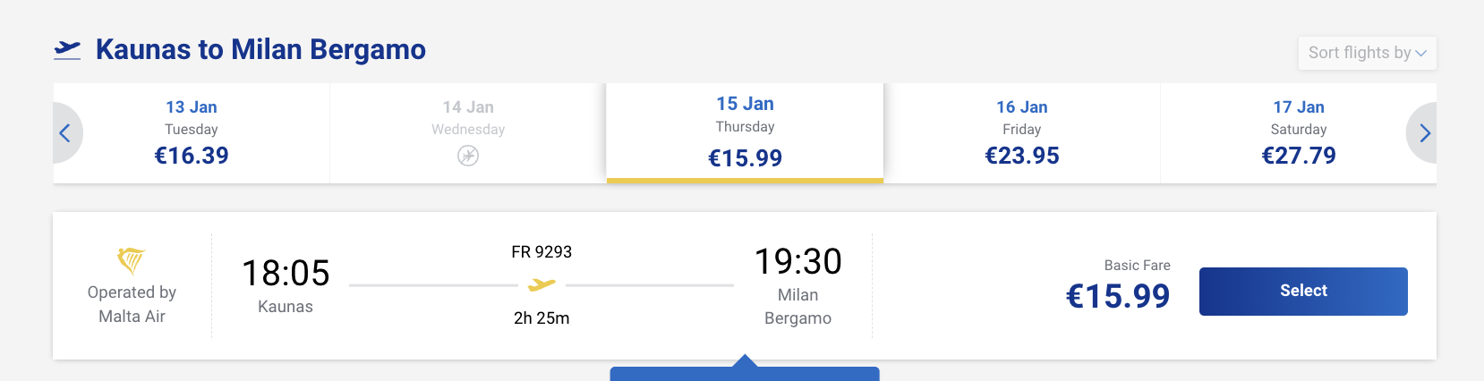Screen dimensions: 1484x381
Task: Choose the 17 Jan Saturday date tab
Action: pyautogui.click(x=1298, y=132)
